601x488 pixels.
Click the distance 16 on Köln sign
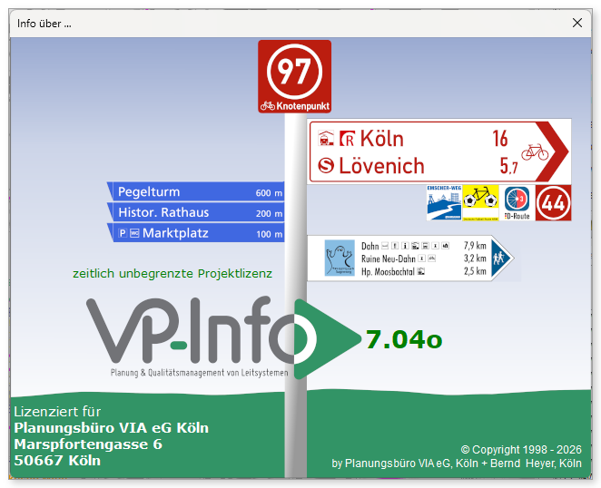[x=500, y=138]
